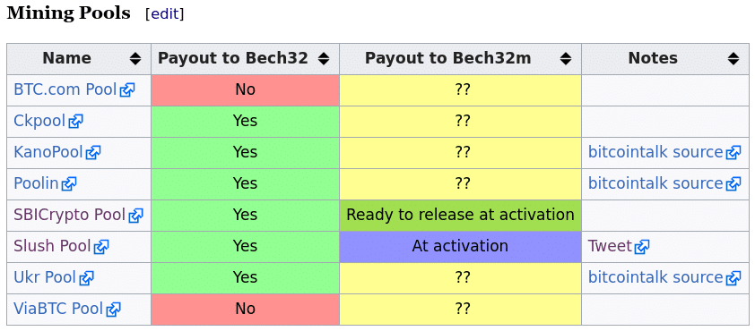Click external link icon after Slush Pool
755x331 pixels.
pyautogui.click(x=101, y=246)
